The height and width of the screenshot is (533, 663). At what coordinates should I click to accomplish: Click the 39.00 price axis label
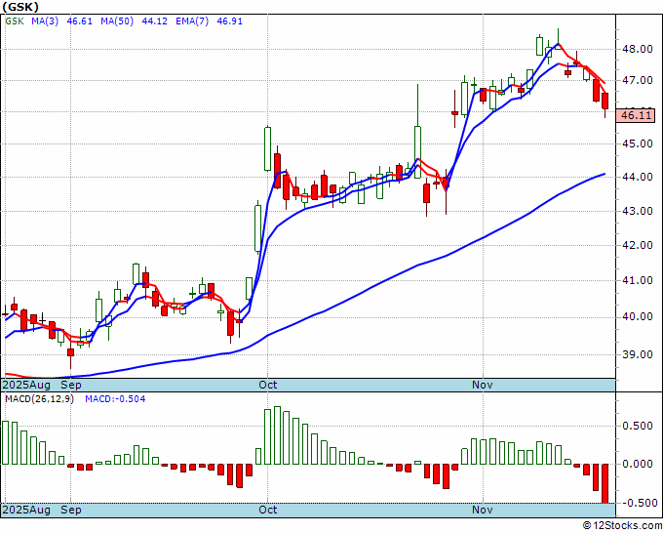[638, 354]
